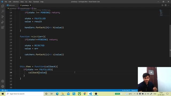Click the code minimap preview
Viewport: 171px width, 96px height.
161,13
